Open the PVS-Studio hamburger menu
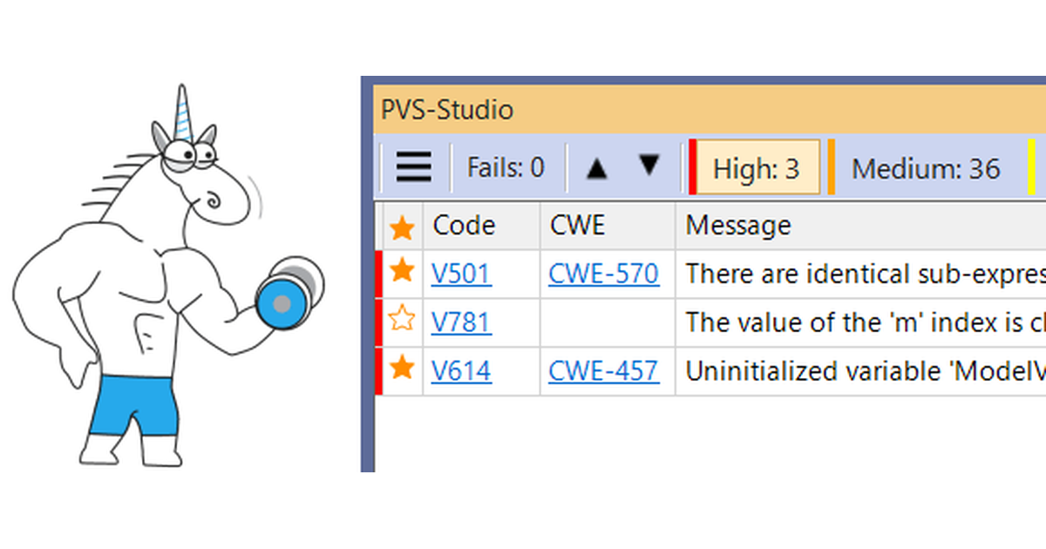Screen dimensions: 1046x549 pos(413,167)
